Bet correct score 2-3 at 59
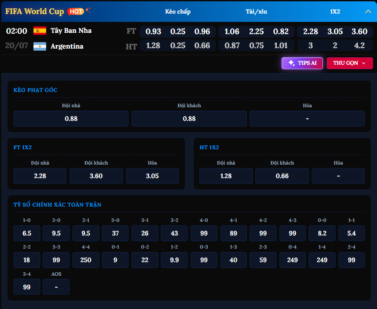This screenshot has height=309, width=377. click(263, 260)
